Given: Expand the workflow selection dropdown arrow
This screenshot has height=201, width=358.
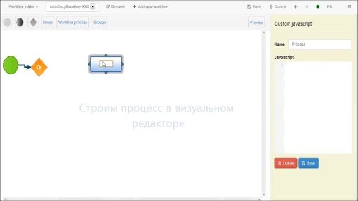Looking at the screenshot, I should [x=93, y=7].
